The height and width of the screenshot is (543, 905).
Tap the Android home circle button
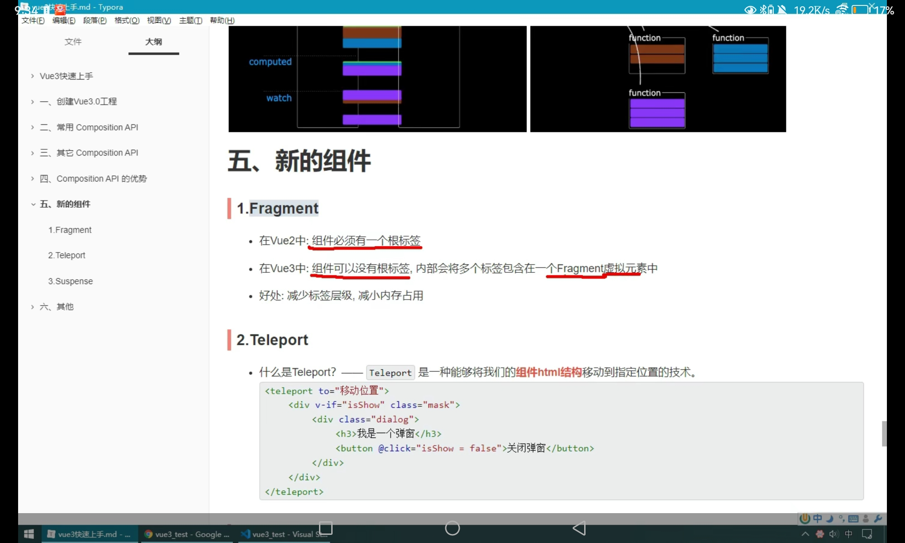[452, 528]
